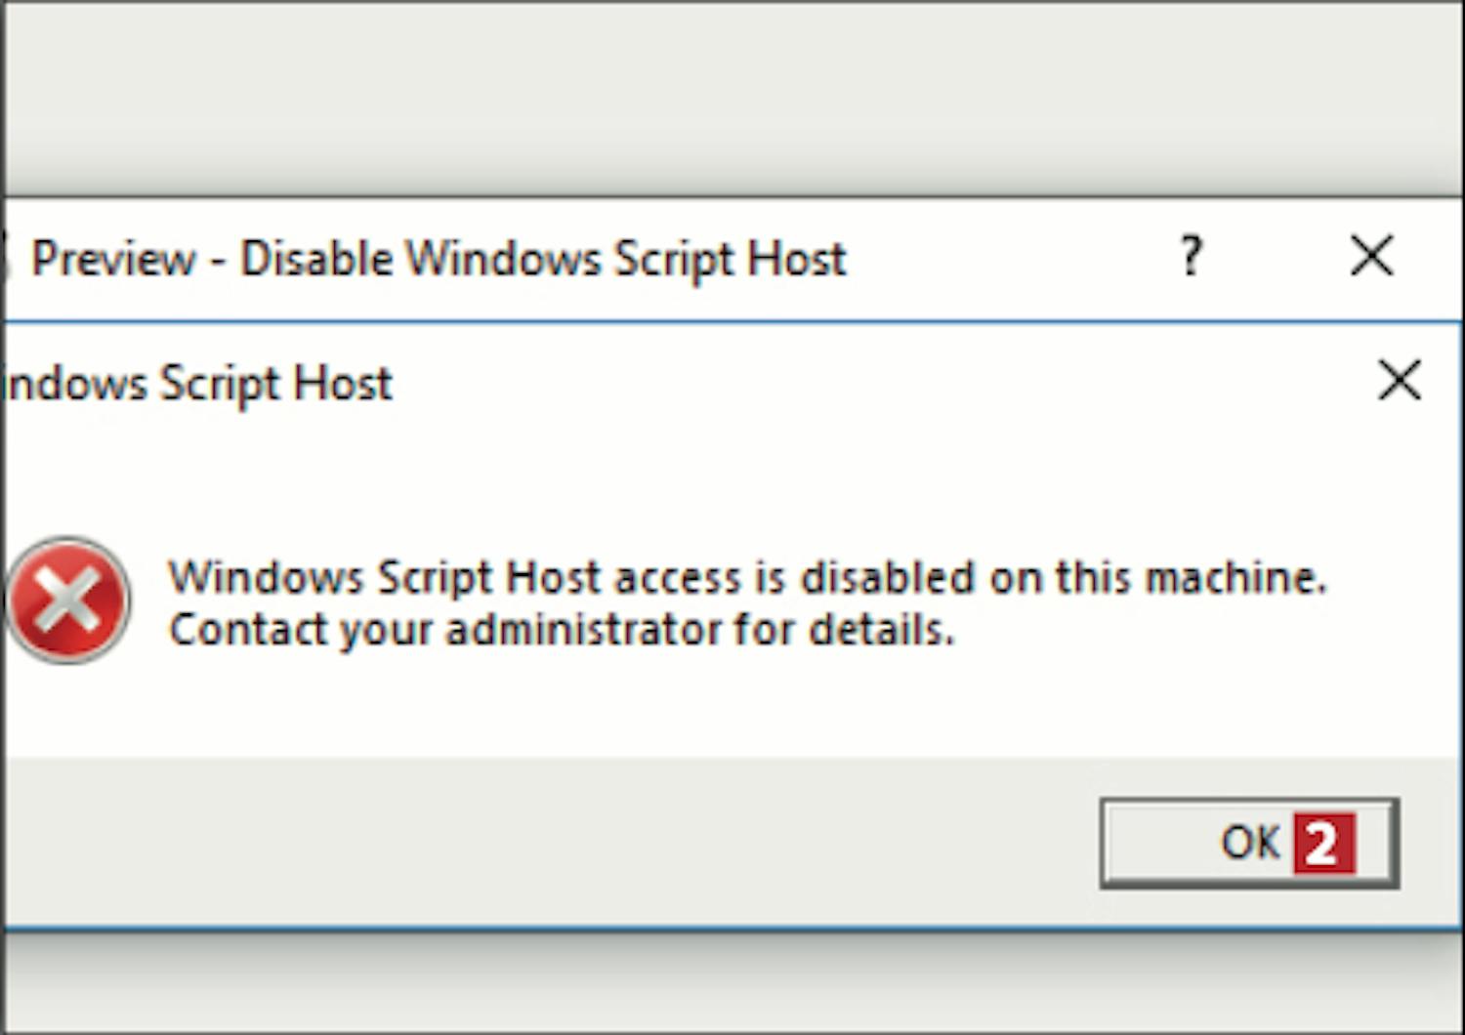Select the 'access is disabled on this machine' message line
The width and height of the screenshot is (1465, 1035).
747,577
